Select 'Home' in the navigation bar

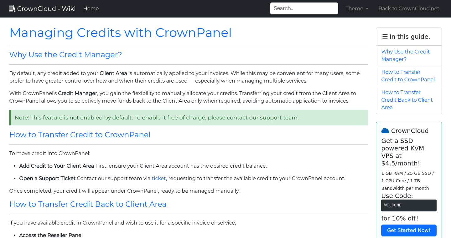pyautogui.click(x=91, y=8)
